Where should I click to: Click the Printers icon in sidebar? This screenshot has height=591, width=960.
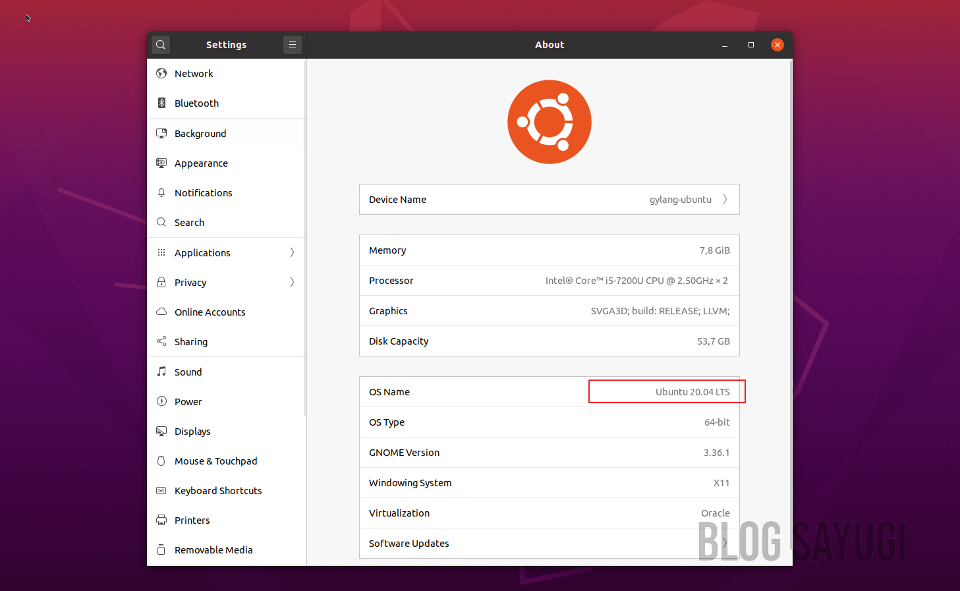161,520
